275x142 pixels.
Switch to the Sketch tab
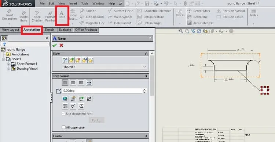[49, 30]
